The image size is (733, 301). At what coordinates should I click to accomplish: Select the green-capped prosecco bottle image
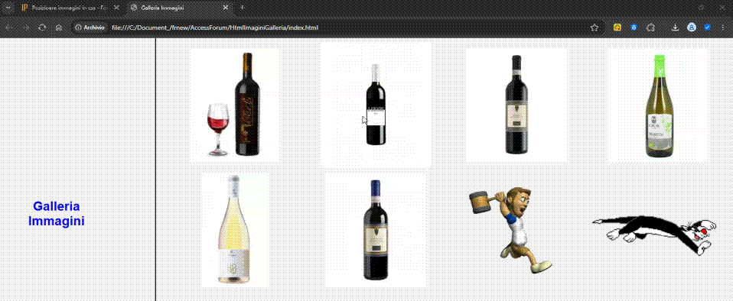(x=658, y=105)
